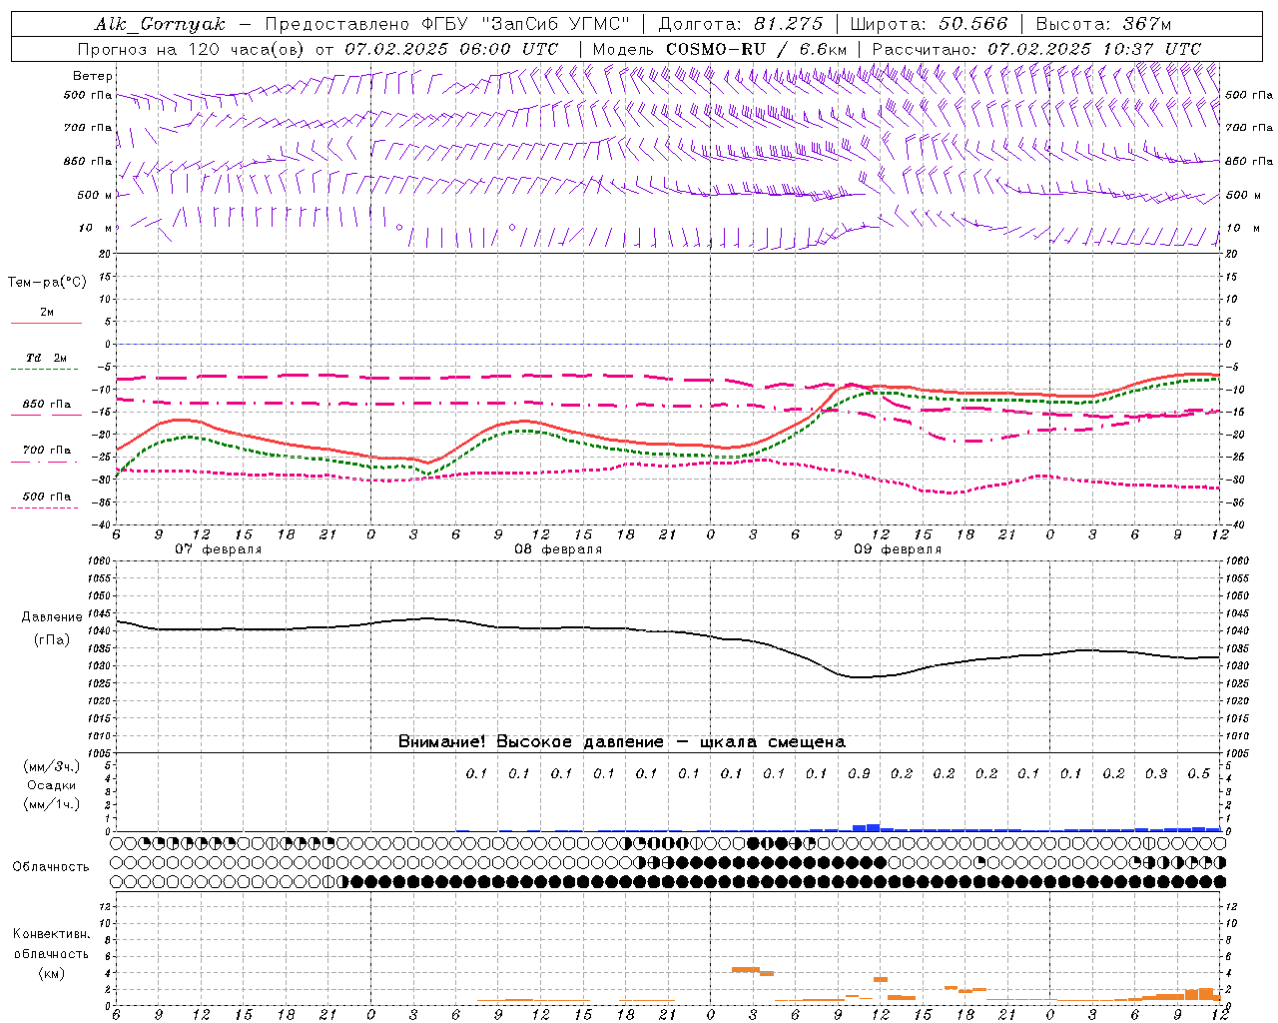Click the date label 09 февраля

898,549
